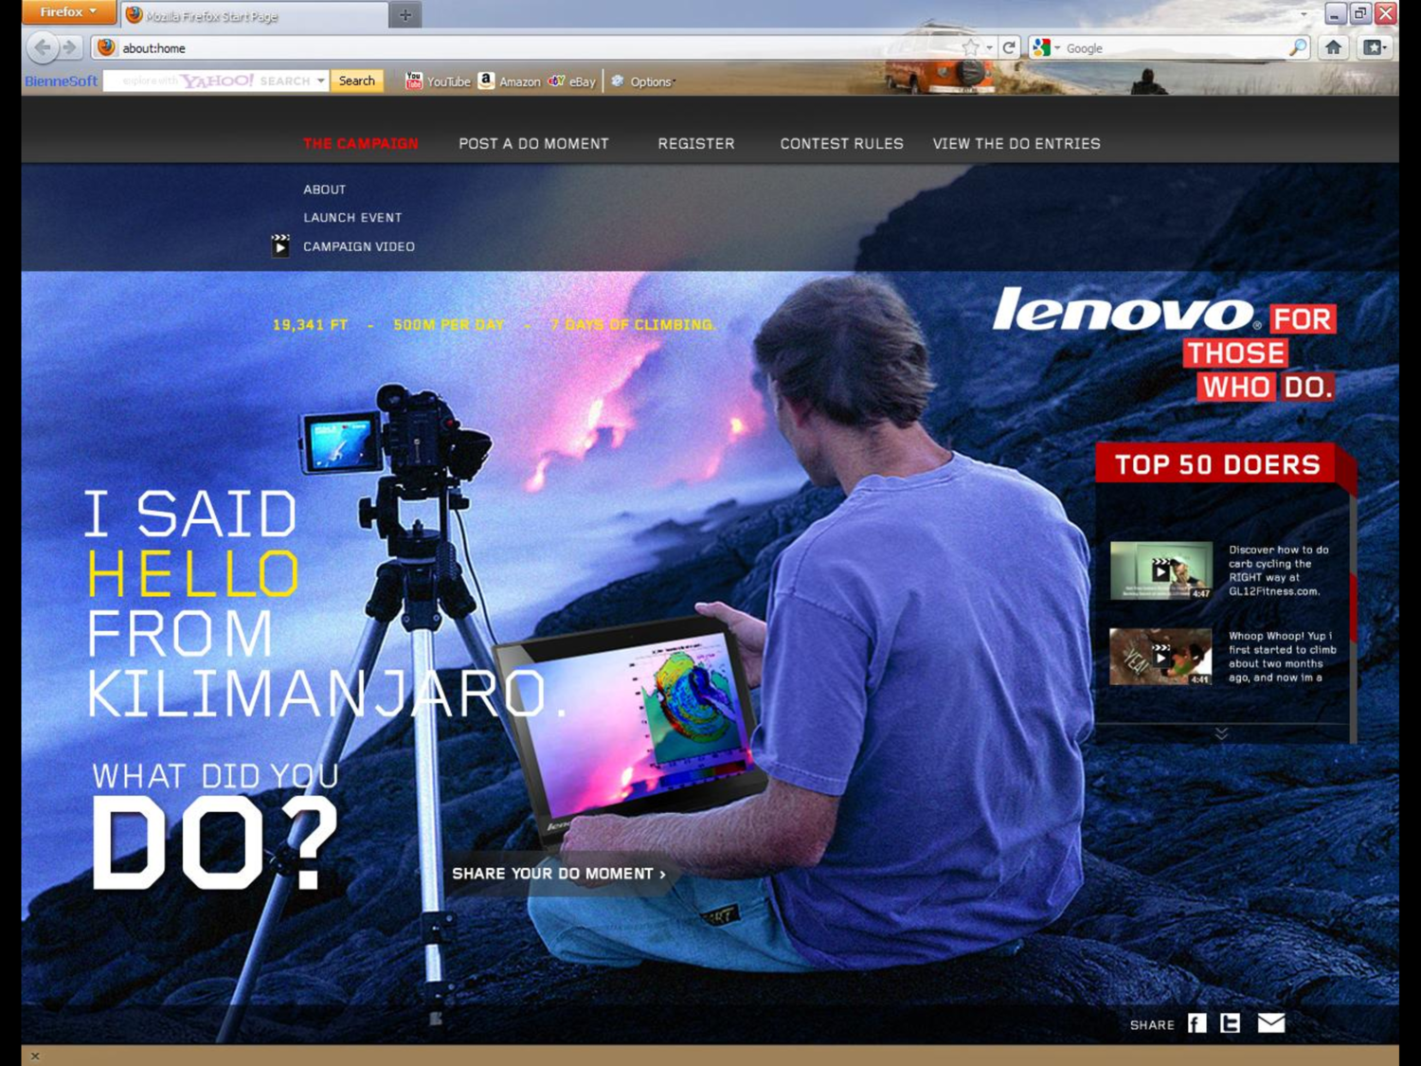Viewport: 1421px width, 1066px height.
Task: Open Amazon toolbar shortcut
Action: click(510, 81)
